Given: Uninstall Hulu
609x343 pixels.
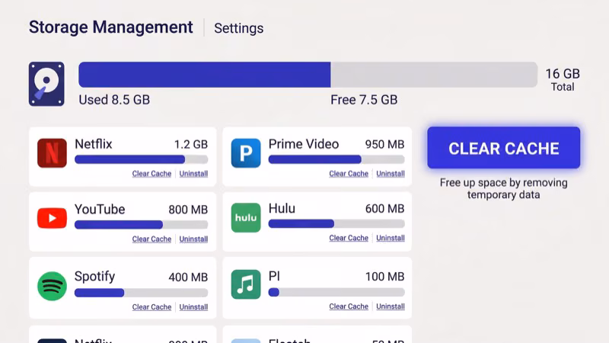Looking at the screenshot, I should (x=391, y=238).
